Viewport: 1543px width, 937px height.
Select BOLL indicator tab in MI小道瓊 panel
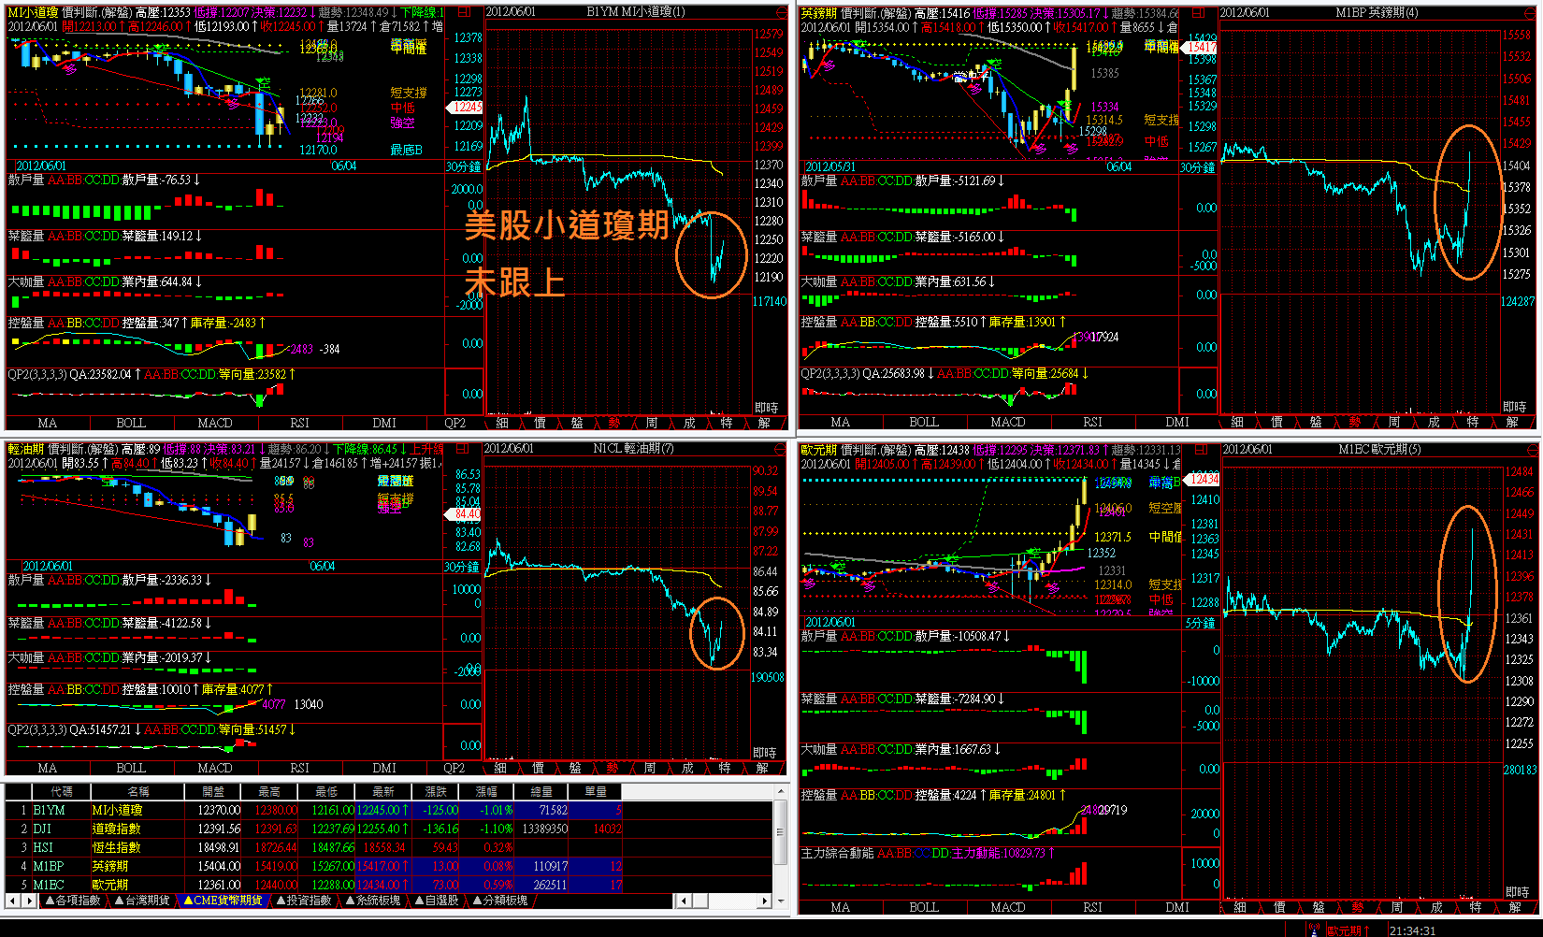click(x=131, y=424)
